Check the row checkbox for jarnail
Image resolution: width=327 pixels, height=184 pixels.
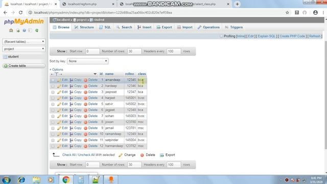[x=53, y=128]
